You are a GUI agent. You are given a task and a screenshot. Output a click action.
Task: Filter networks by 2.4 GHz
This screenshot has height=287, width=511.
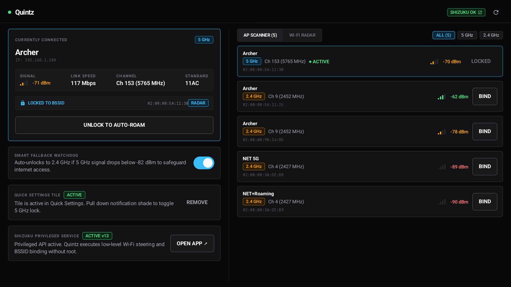coord(491,35)
